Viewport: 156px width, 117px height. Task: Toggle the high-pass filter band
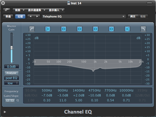tap(32, 29)
